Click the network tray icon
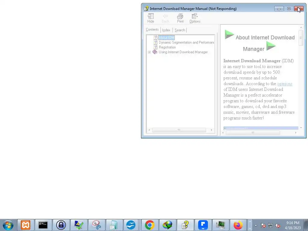Viewport: 308px width, 231px height. (x=270, y=226)
